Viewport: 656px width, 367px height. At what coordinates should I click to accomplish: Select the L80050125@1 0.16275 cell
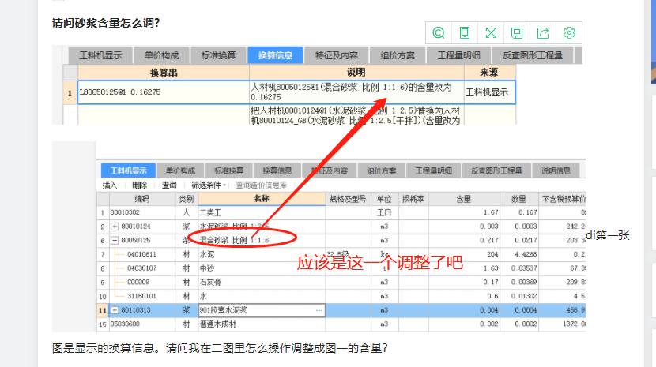pyautogui.click(x=164, y=92)
